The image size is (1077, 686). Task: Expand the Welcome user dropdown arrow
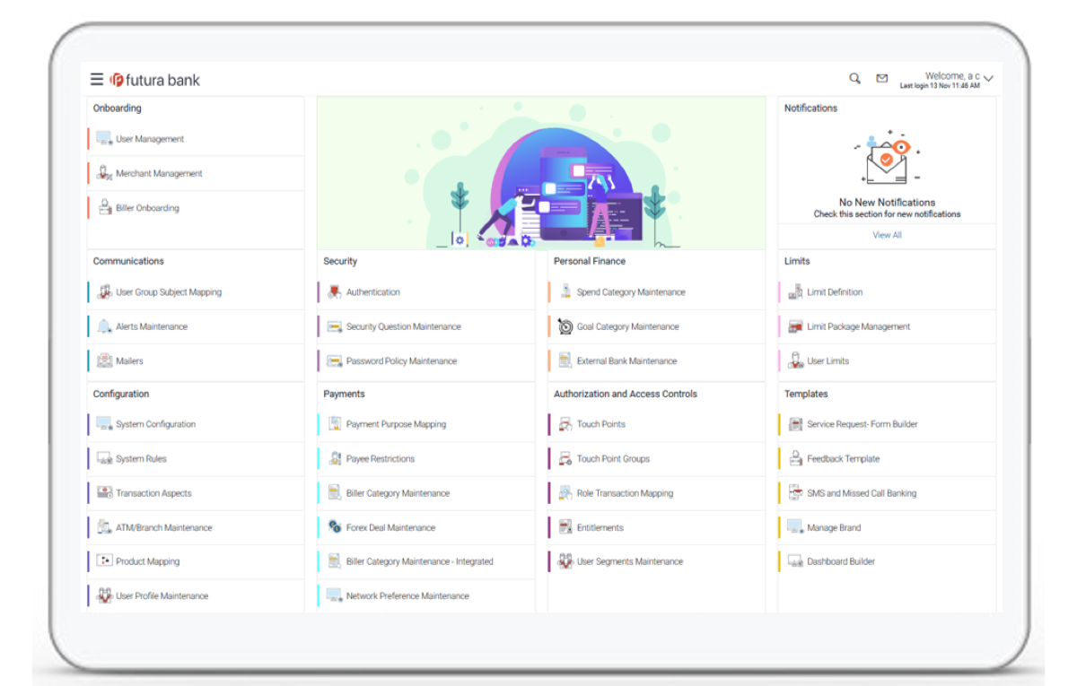tap(988, 80)
